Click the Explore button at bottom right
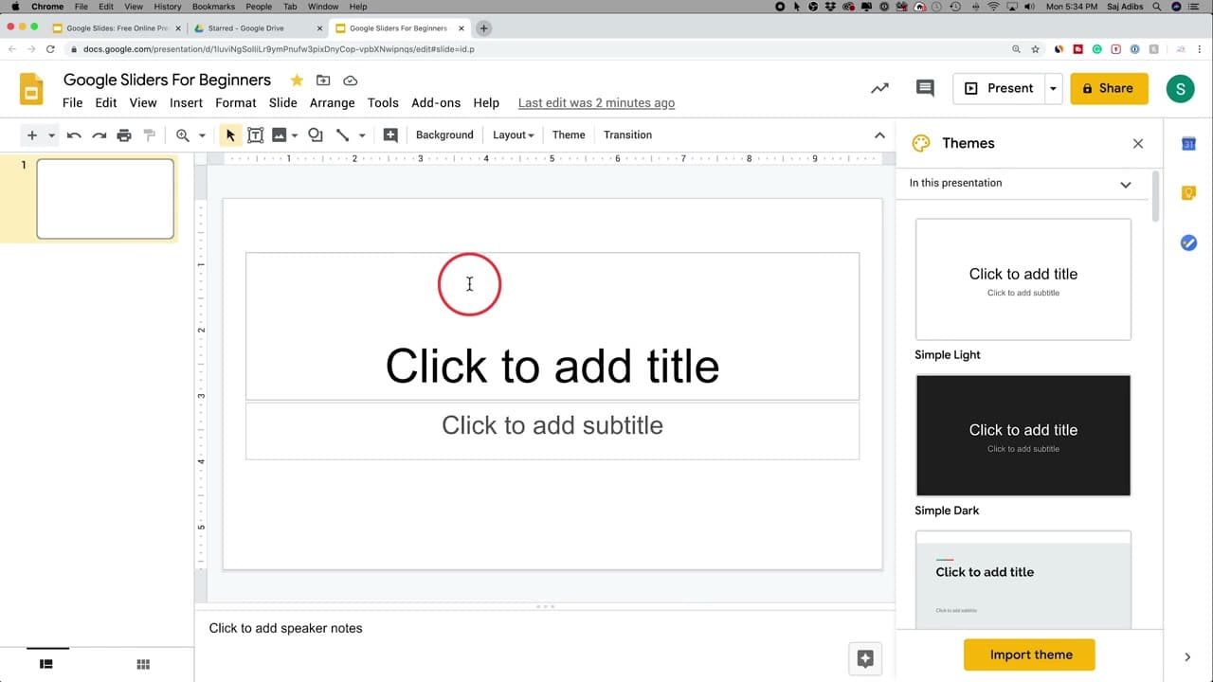 pyautogui.click(x=865, y=659)
